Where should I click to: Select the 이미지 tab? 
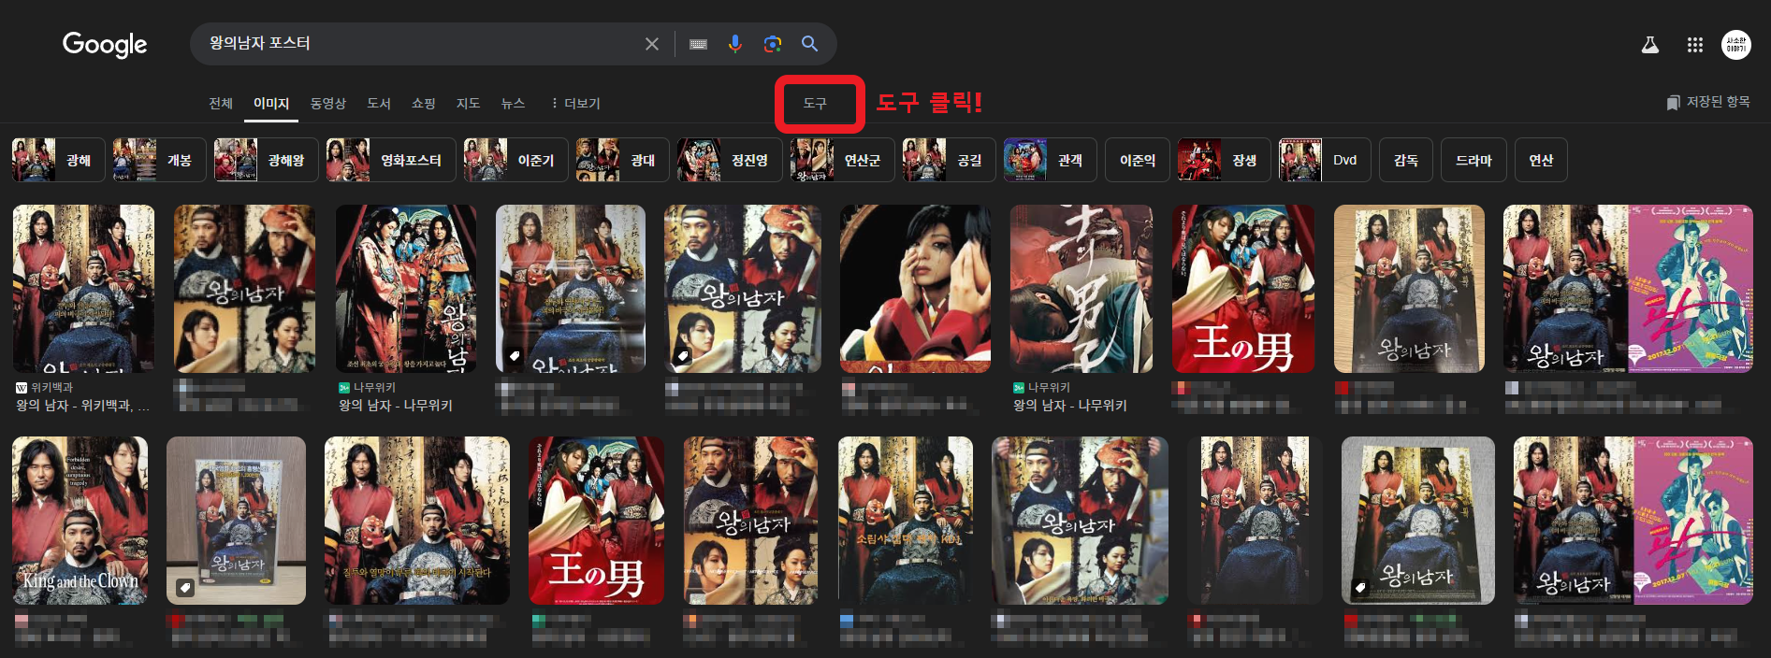(271, 103)
